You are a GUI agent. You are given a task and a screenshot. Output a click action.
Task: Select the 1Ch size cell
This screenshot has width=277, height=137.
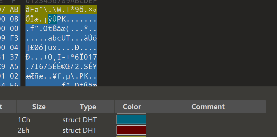pyautogui.click(x=24, y=120)
